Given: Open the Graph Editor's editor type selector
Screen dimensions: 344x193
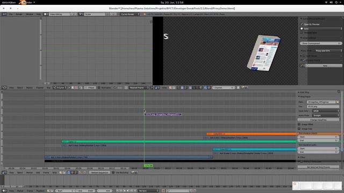Looking at the screenshot, I should click(4, 88).
